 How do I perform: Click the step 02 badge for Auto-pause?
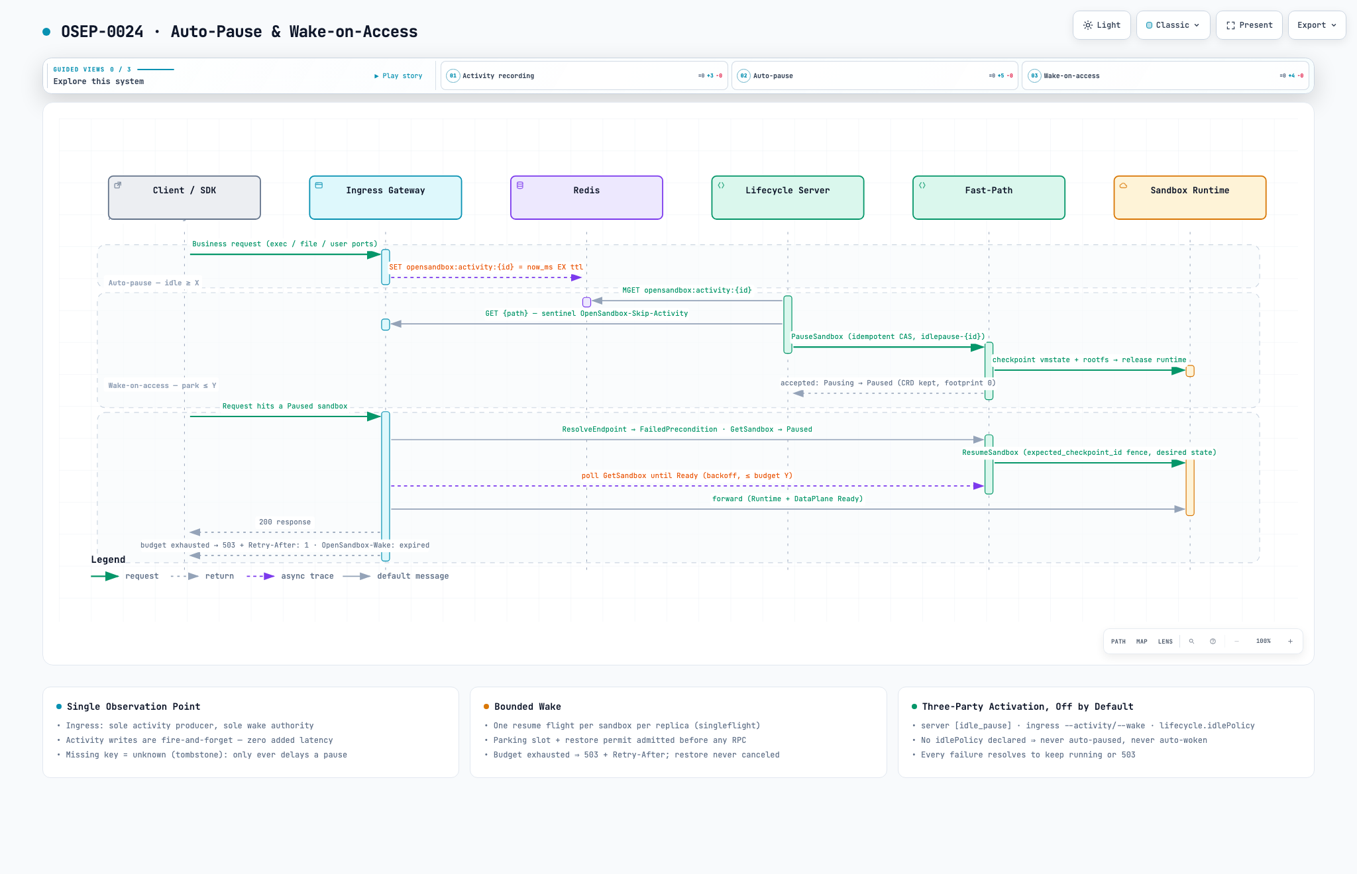(743, 75)
